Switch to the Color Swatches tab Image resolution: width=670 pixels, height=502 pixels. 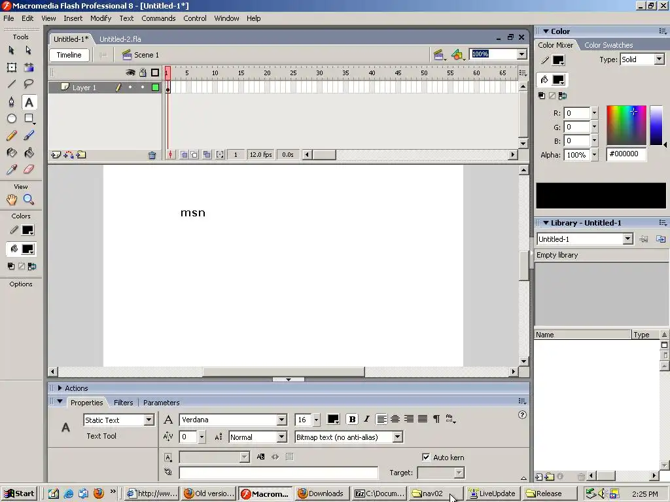(608, 45)
